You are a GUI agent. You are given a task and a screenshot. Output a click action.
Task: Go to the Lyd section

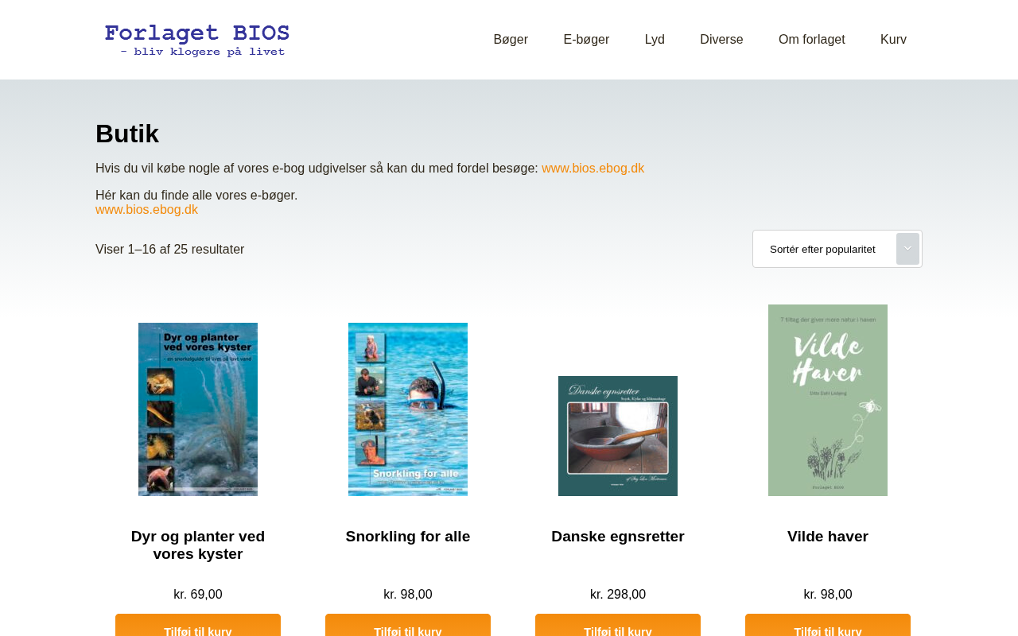[655, 40]
